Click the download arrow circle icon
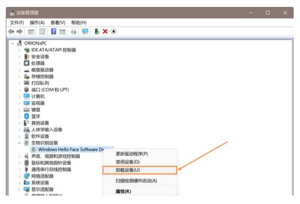Screen dimensions: 300x204 click(114, 31)
